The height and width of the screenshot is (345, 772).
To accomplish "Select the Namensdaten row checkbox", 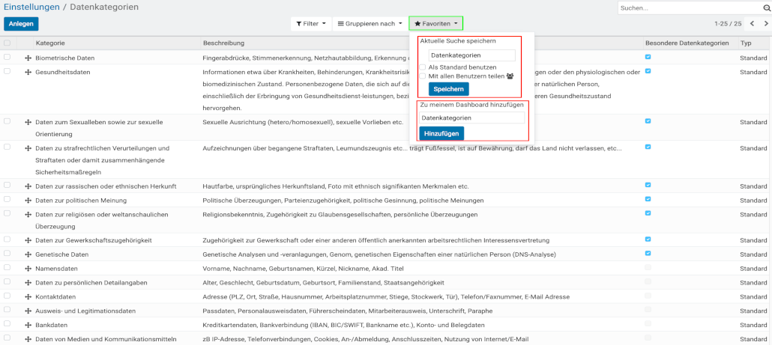I will pos(7,268).
